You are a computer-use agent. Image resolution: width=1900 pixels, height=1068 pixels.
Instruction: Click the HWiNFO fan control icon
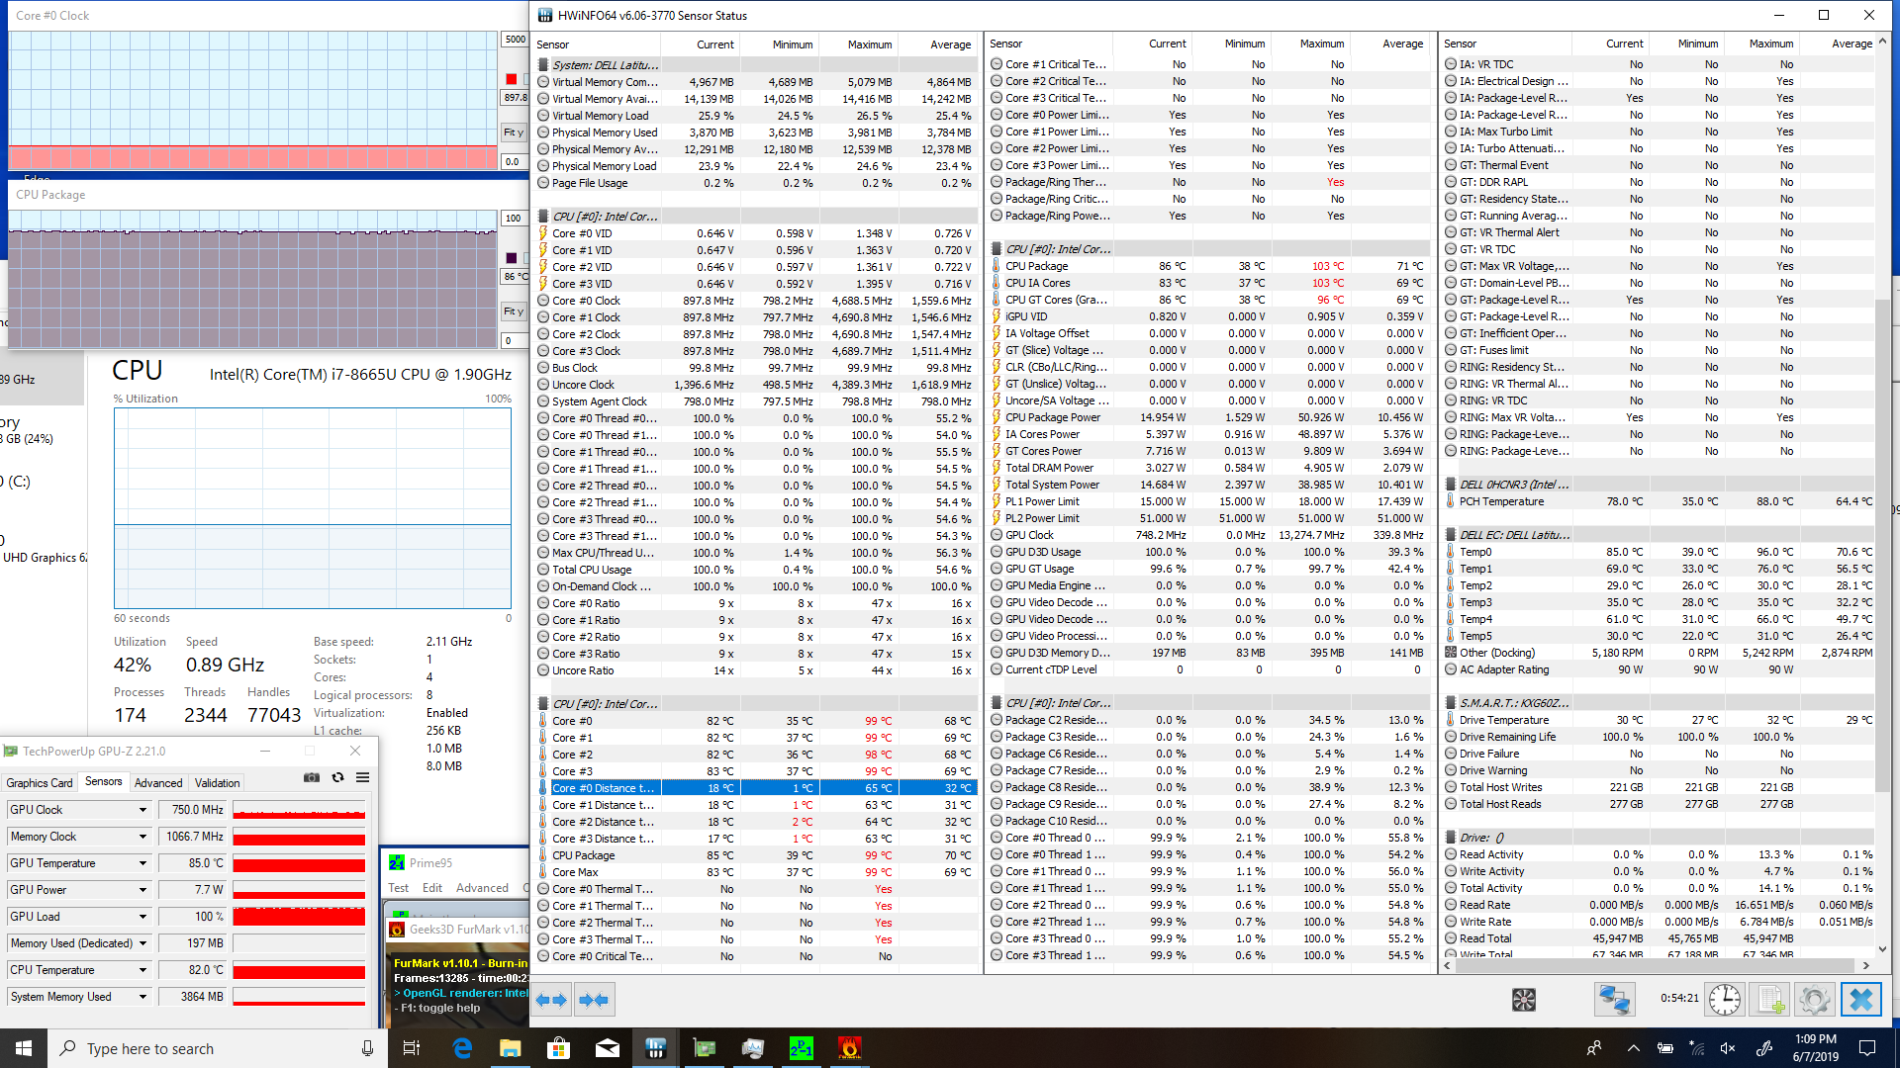click(x=1524, y=1000)
